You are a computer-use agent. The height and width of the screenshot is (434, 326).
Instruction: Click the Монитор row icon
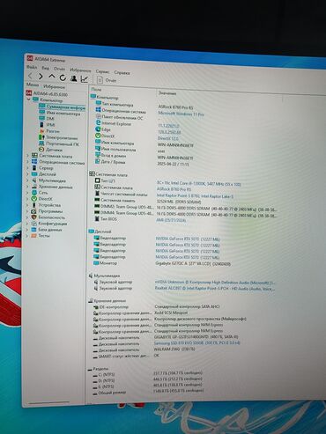96,263
